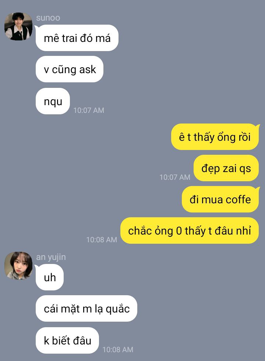Select the 'nqu' message bubble
Viewport: 265px width, 361px height.
(53, 101)
